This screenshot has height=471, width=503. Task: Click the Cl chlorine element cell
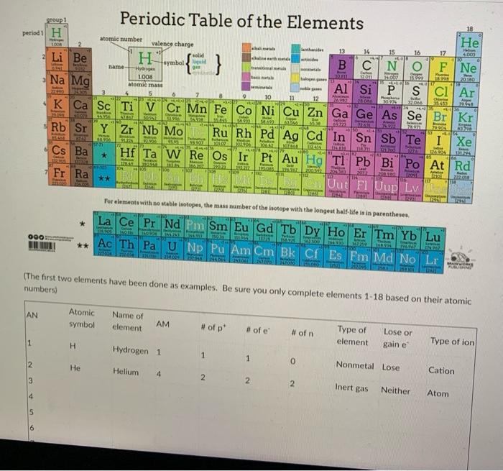(441, 93)
